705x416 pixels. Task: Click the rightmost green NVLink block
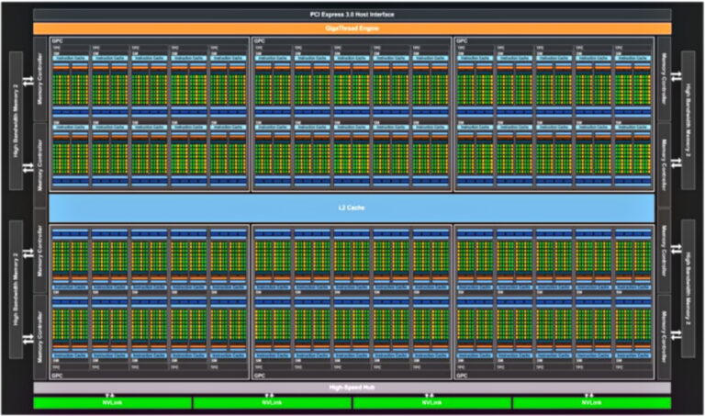(x=592, y=402)
